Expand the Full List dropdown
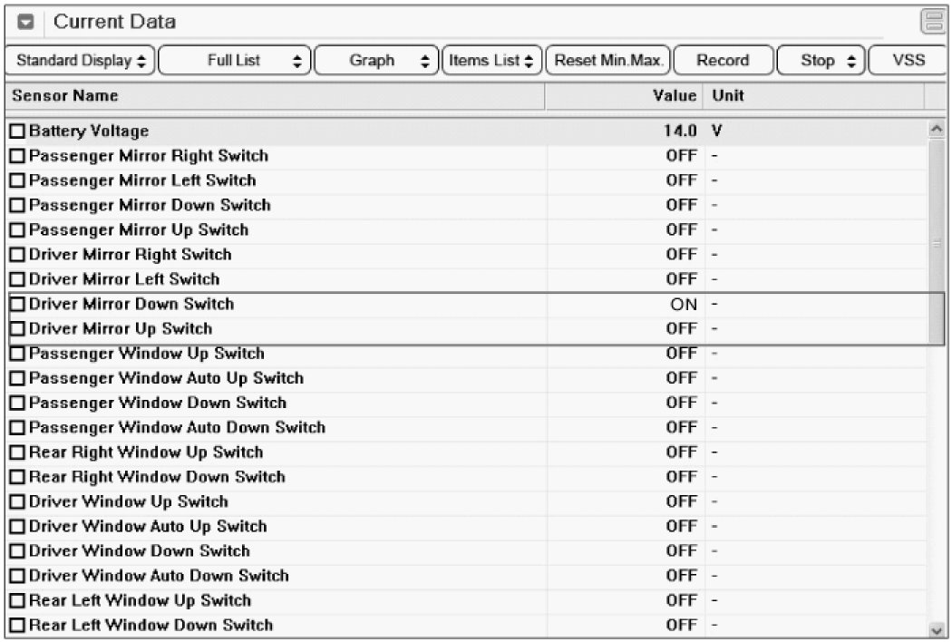 [237, 61]
